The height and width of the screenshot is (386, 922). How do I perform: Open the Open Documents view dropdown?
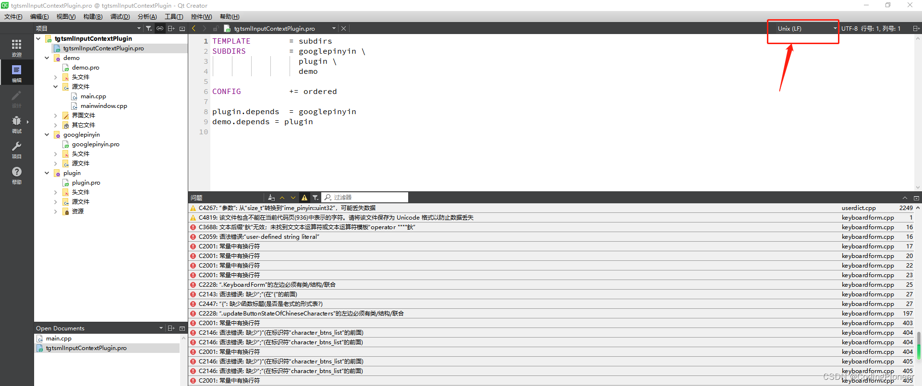(x=100, y=328)
